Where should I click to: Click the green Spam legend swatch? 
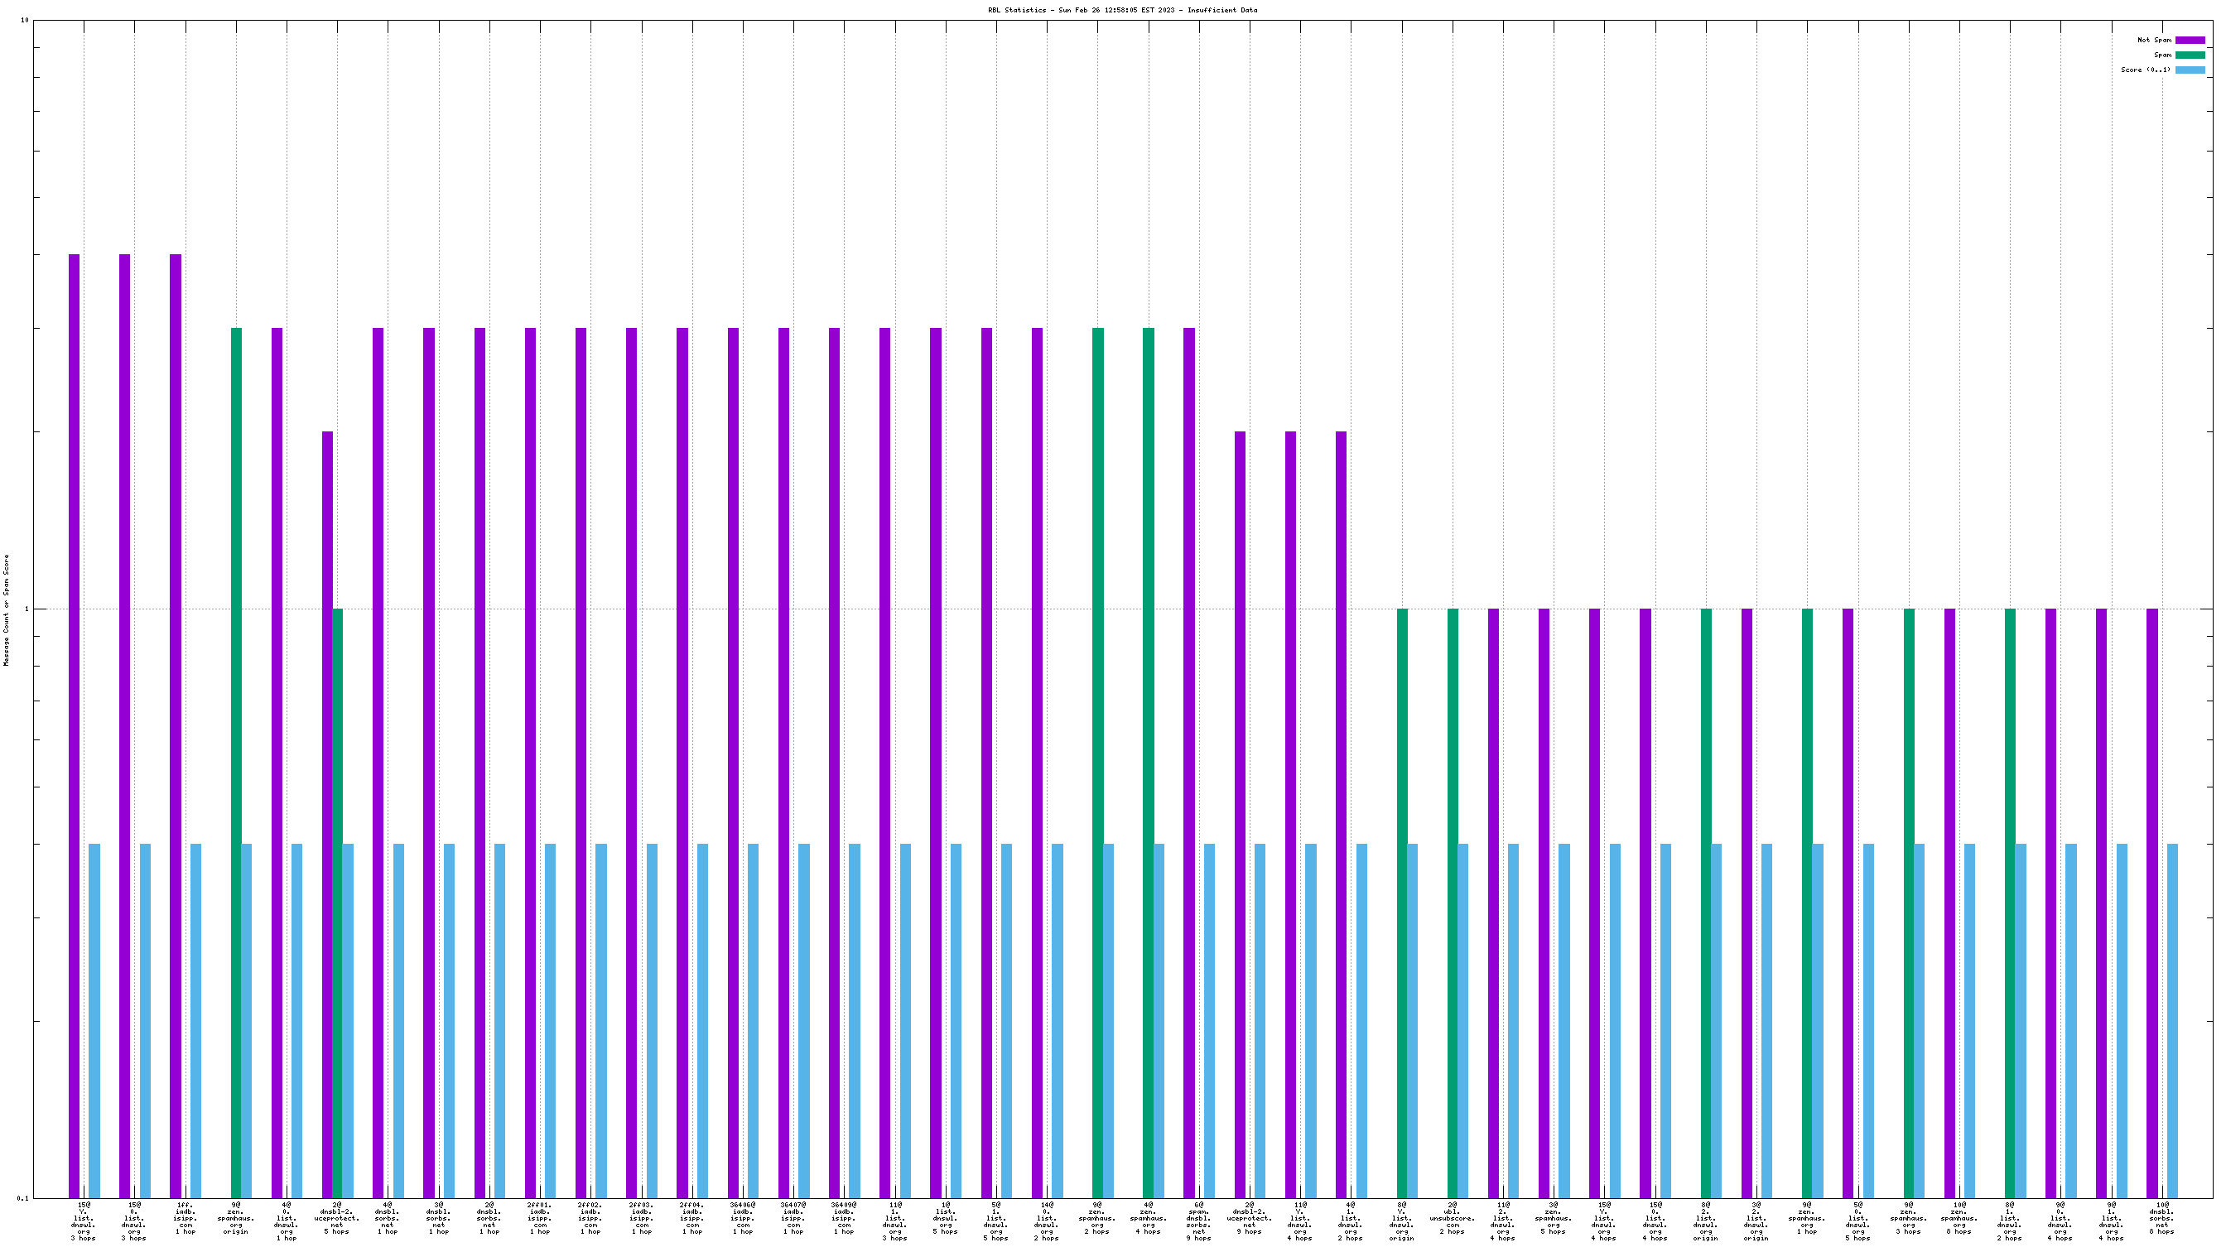(2189, 55)
